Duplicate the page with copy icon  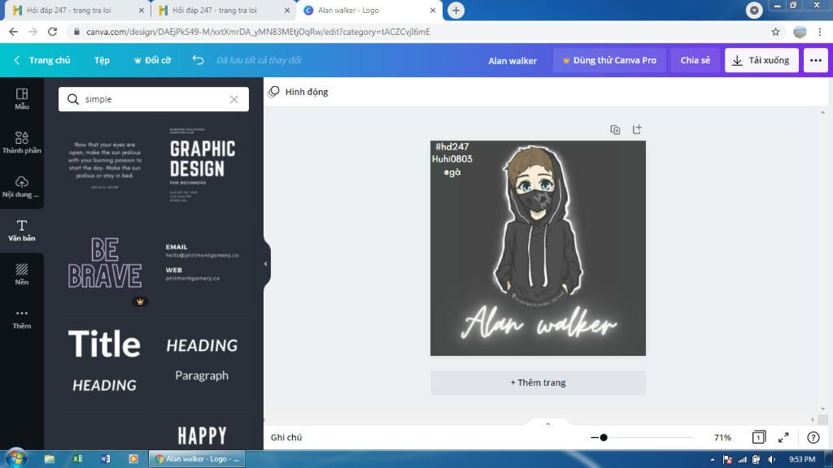[x=615, y=129]
